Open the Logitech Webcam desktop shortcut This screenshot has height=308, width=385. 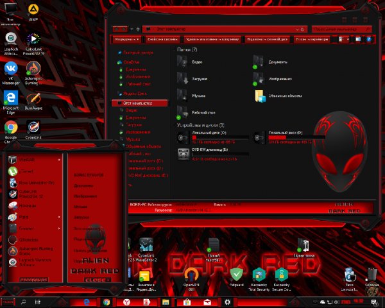pyautogui.click(x=11, y=44)
